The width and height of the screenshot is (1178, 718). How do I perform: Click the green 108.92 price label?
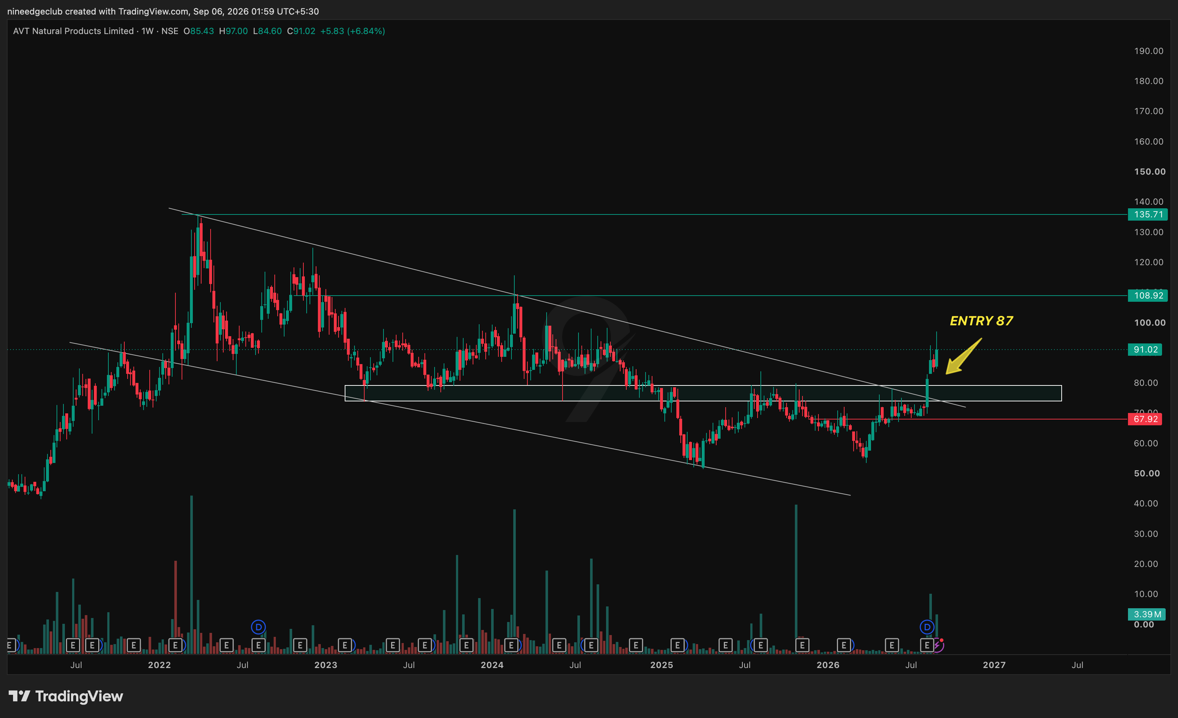(x=1148, y=295)
